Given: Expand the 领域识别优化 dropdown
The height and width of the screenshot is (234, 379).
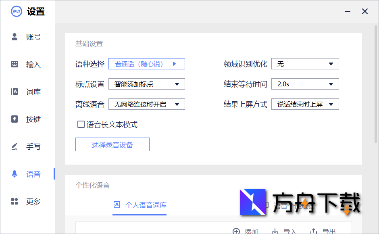Looking at the screenshot, I should pos(305,64).
